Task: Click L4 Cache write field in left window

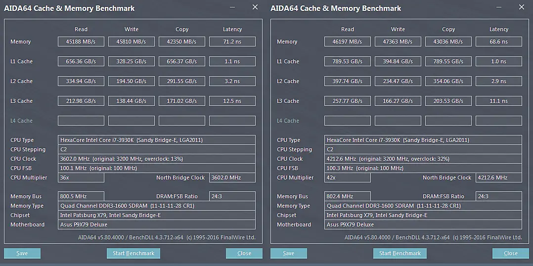Action: pyautogui.click(x=131, y=121)
